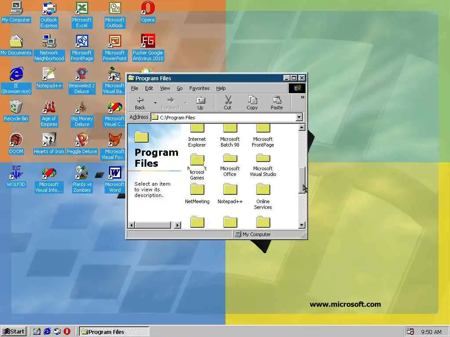The width and height of the screenshot is (450, 337).
Task: Open the Start menu
Action: (x=14, y=332)
